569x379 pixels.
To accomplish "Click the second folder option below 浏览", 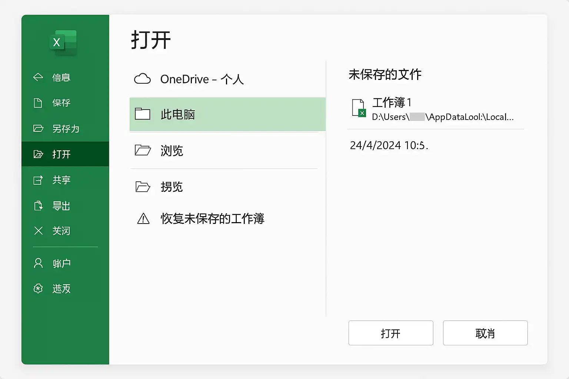I will [224, 187].
